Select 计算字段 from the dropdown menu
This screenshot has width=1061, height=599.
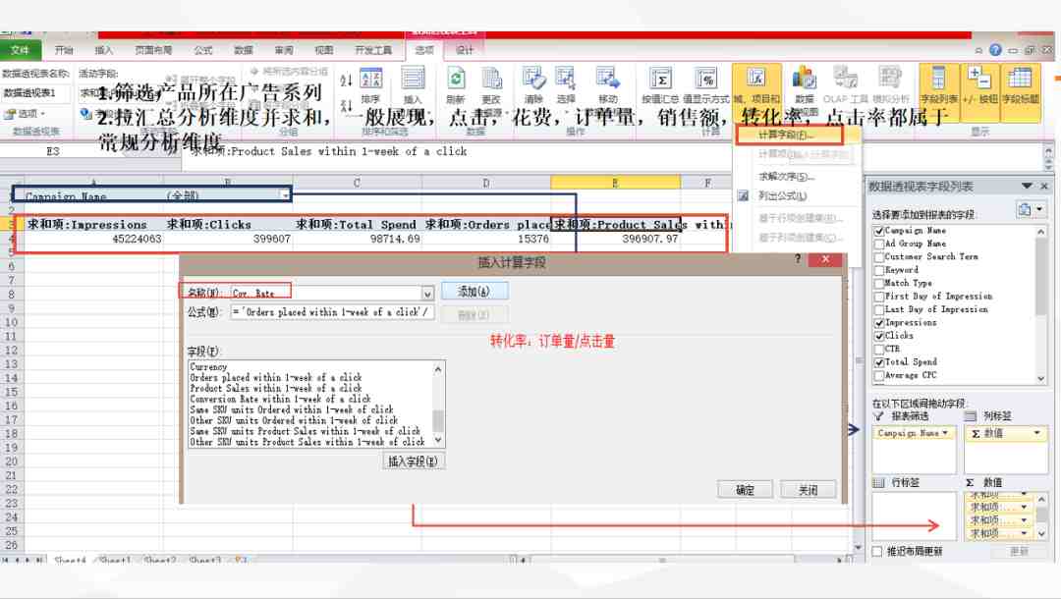pos(786,135)
